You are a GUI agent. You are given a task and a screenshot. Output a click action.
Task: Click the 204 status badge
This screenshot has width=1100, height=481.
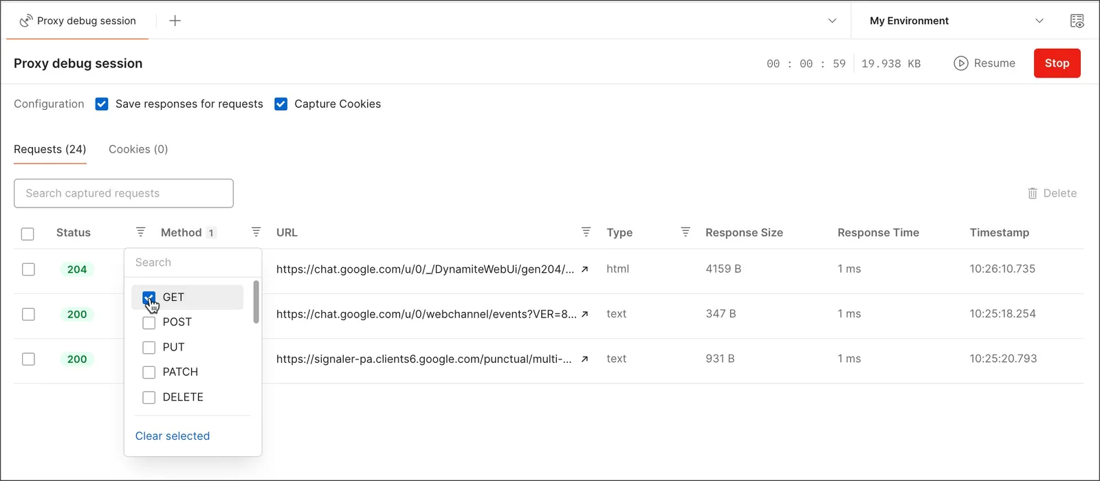point(77,269)
